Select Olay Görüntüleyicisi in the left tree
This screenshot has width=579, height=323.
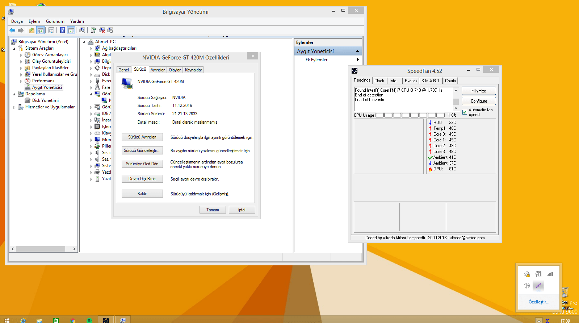tap(51, 61)
